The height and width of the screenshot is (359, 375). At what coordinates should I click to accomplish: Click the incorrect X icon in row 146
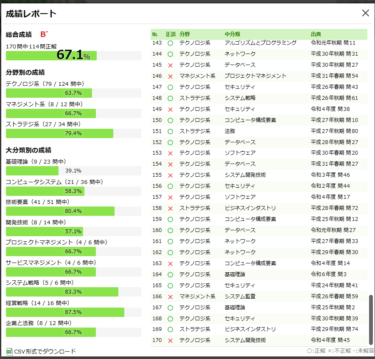(x=170, y=76)
